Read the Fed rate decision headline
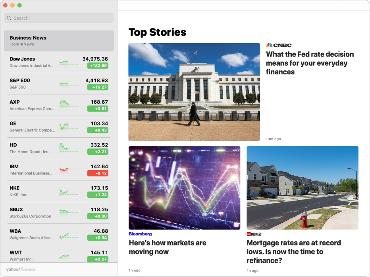Viewport: 370px width, 277px height. click(310, 63)
